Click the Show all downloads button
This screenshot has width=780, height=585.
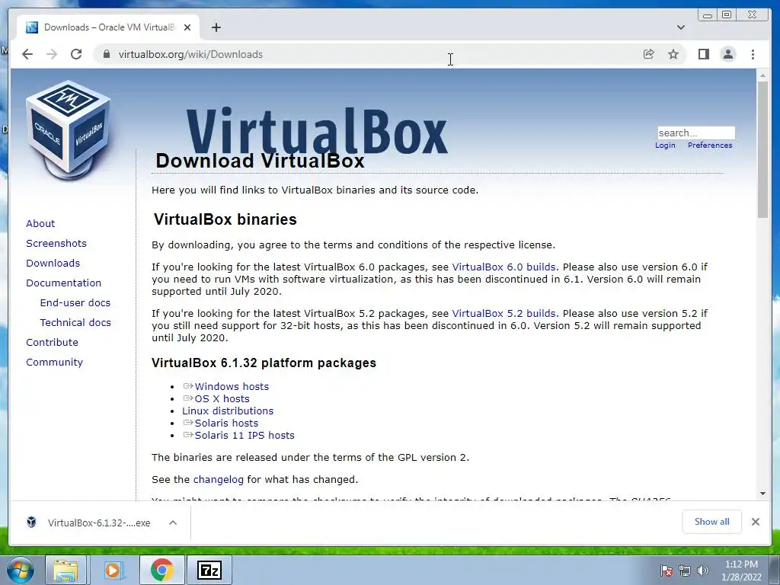[712, 521]
